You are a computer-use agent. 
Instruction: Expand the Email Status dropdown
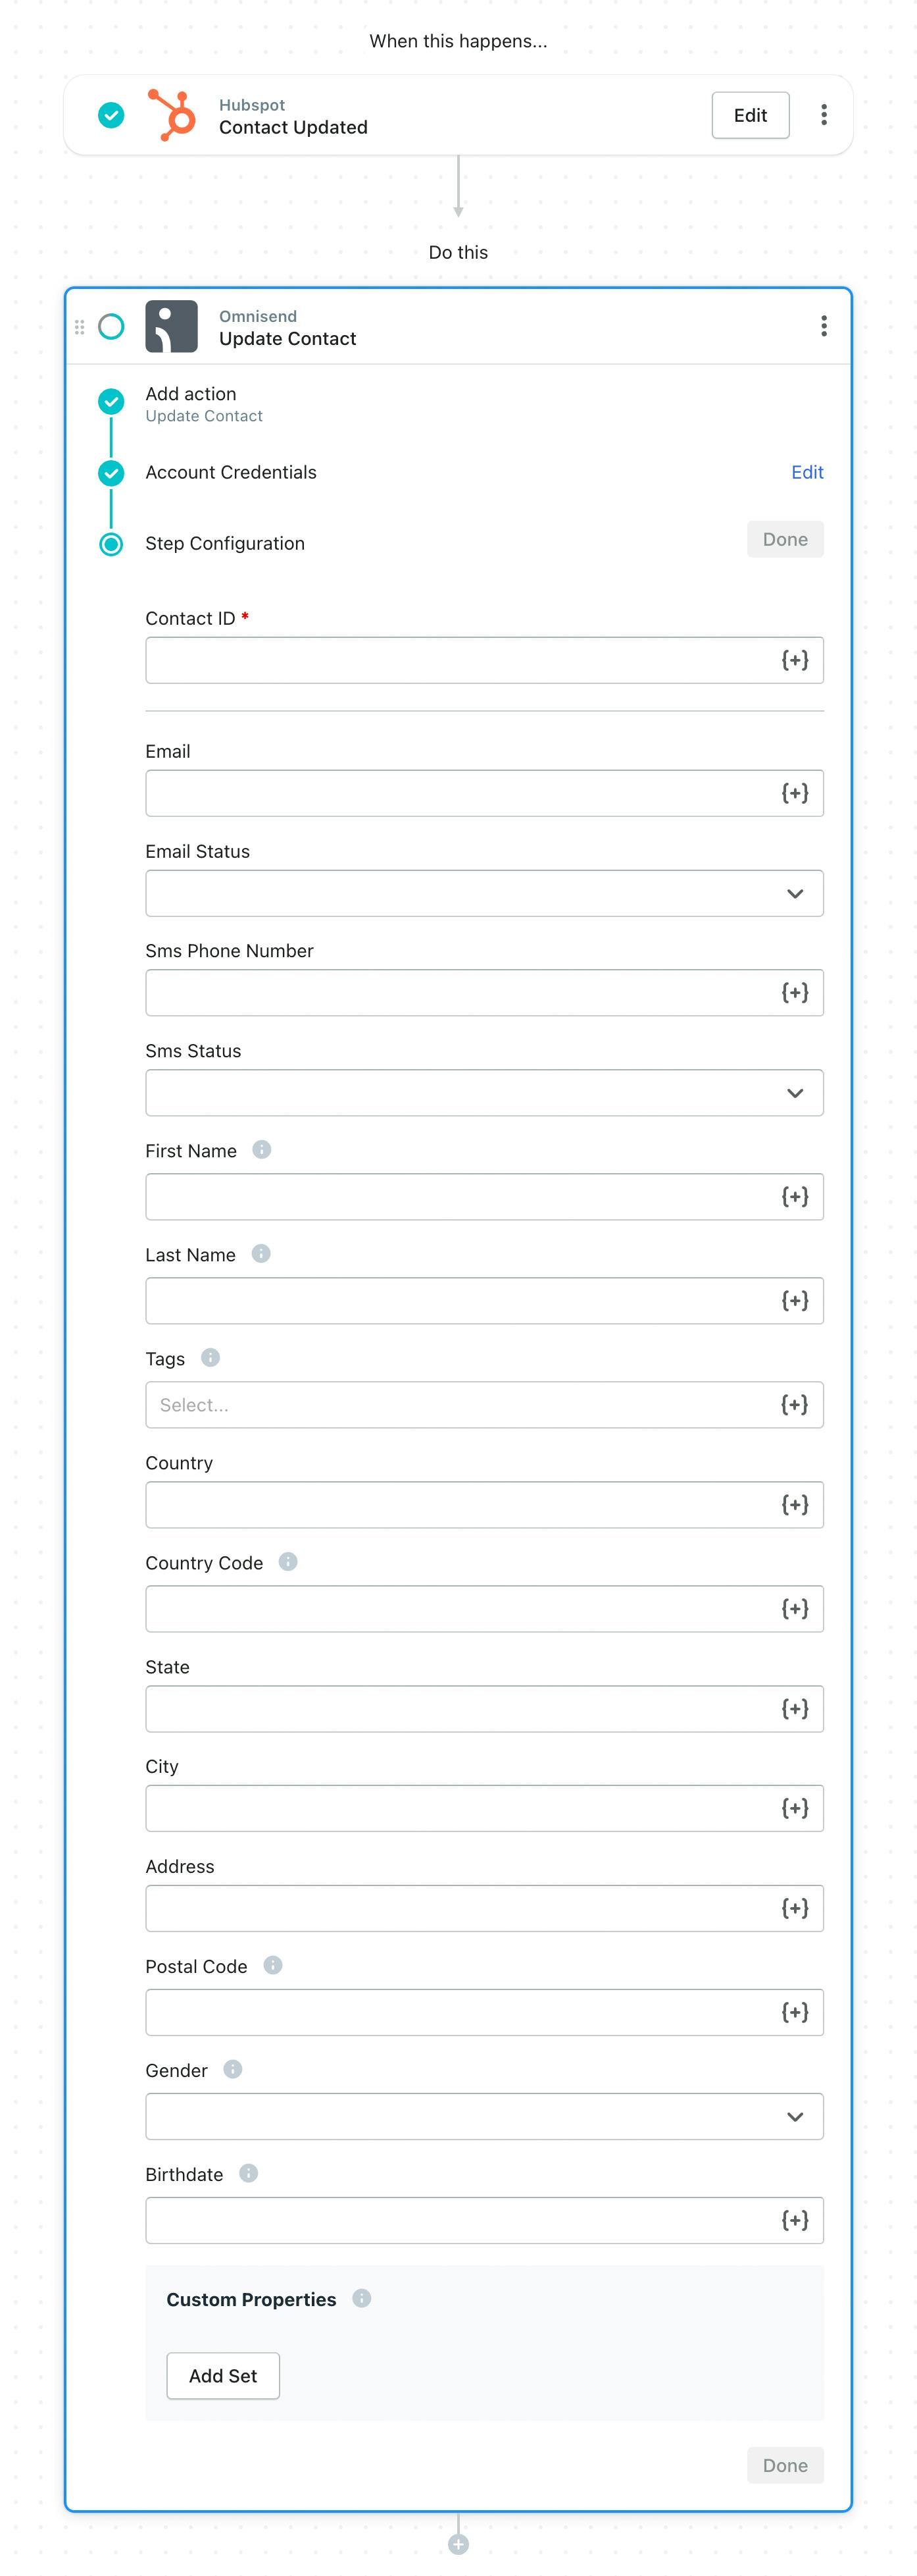coord(484,893)
